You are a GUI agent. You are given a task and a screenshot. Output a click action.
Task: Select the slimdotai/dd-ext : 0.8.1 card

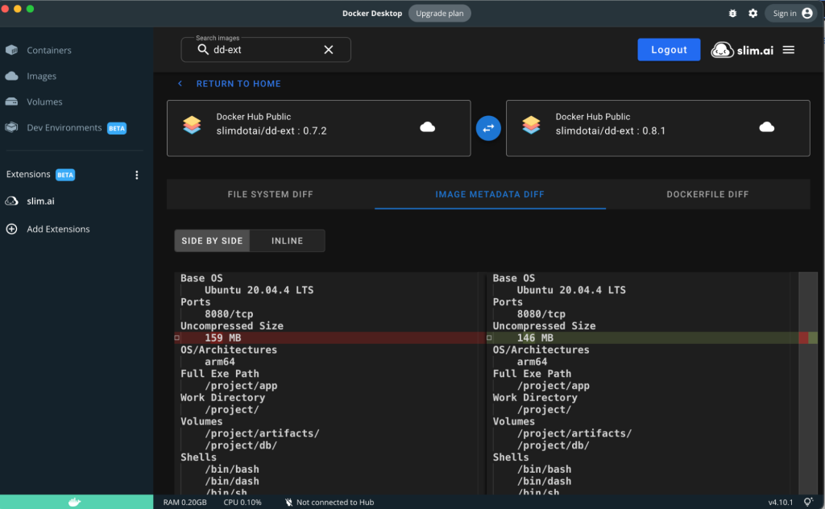click(x=657, y=128)
